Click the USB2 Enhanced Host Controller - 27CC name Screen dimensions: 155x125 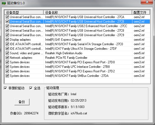[86, 26]
